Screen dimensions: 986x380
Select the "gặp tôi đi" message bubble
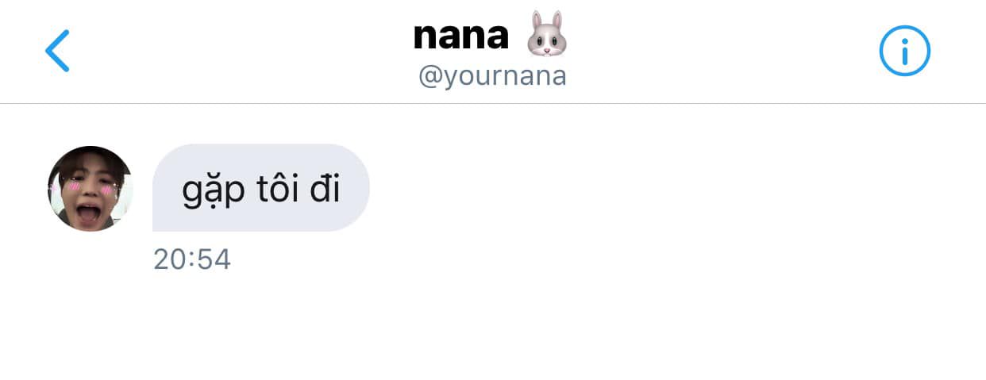click(260, 188)
